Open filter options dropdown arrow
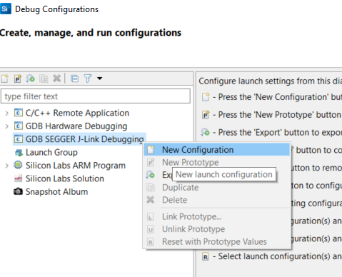This screenshot has height=277, width=342. click(100, 79)
